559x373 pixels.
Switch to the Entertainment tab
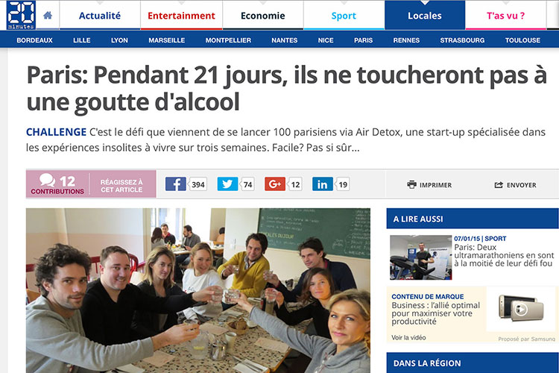[181, 16]
